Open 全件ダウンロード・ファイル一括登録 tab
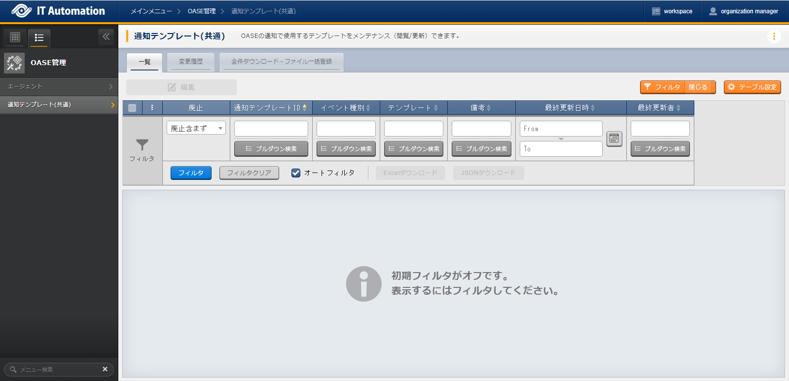789x381 pixels. tap(281, 62)
